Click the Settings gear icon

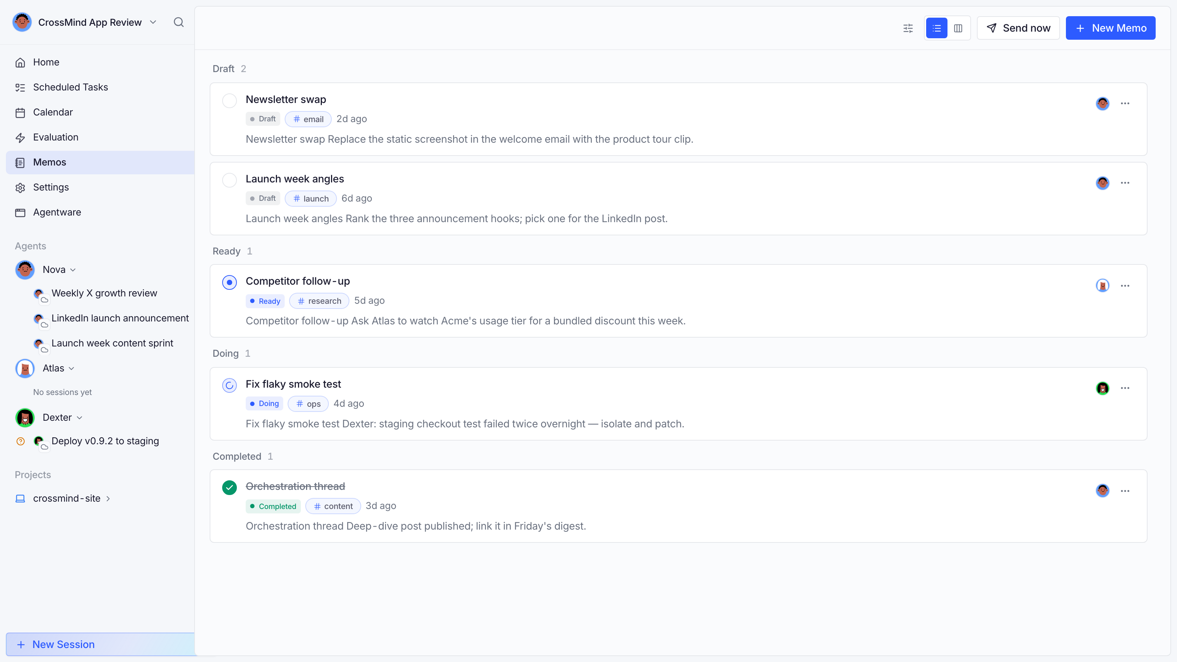coord(20,188)
